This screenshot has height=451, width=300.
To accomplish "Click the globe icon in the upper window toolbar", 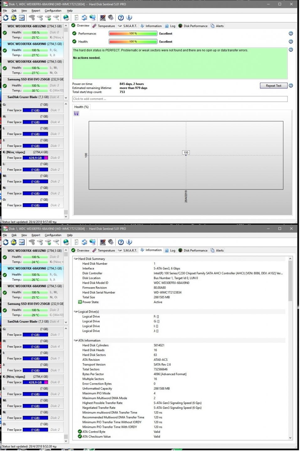I will coord(66,18).
